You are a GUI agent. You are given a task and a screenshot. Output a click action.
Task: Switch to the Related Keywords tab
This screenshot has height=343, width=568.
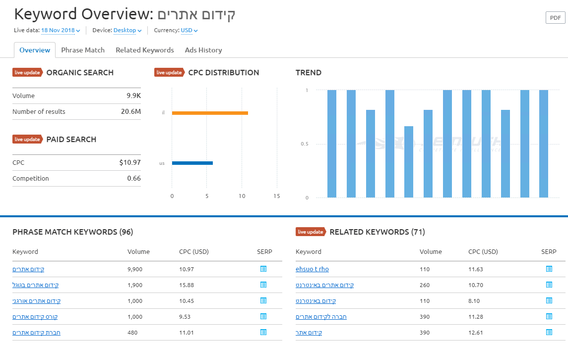click(145, 50)
